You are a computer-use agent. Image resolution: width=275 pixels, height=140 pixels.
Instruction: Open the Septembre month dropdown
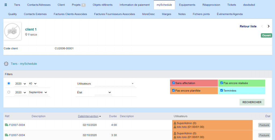tap(38, 92)
